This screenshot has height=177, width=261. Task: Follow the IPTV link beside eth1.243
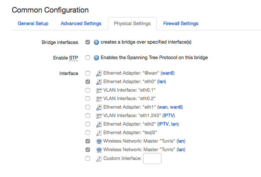(x=169, y=116)
